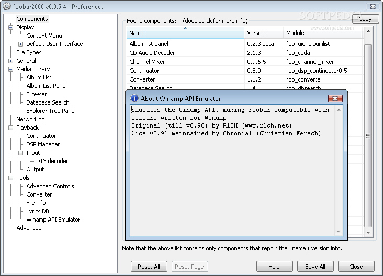Image resolution: width=383 pixels, height=276 pixels.
Task: Select the Album List tree item
Action: [x=39, y=77]
